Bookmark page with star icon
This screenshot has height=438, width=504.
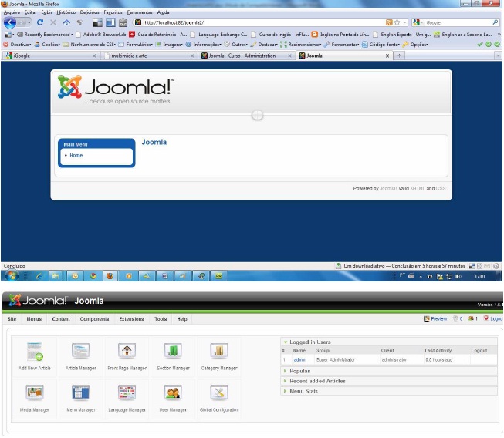coord(397,22)
